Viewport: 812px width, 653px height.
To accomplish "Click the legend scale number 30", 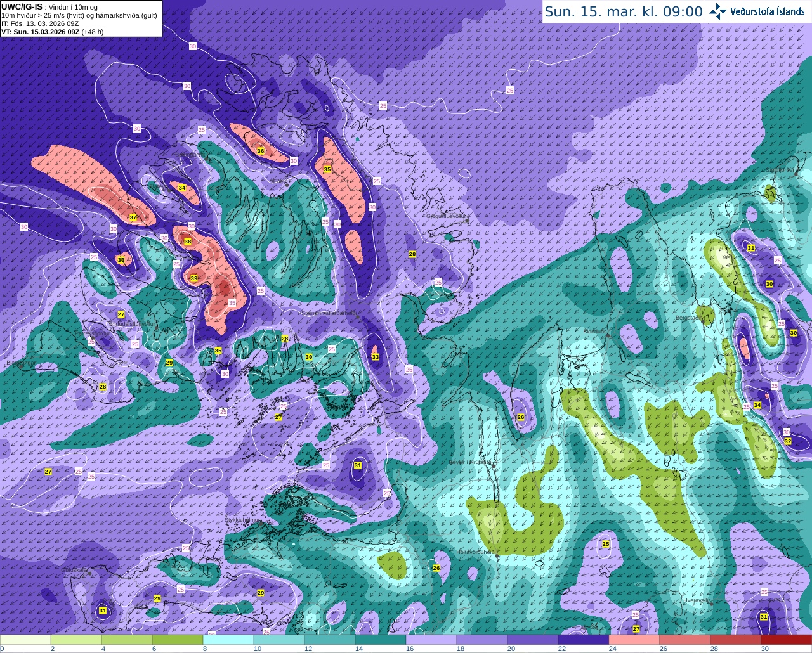I will click(764, 649).
